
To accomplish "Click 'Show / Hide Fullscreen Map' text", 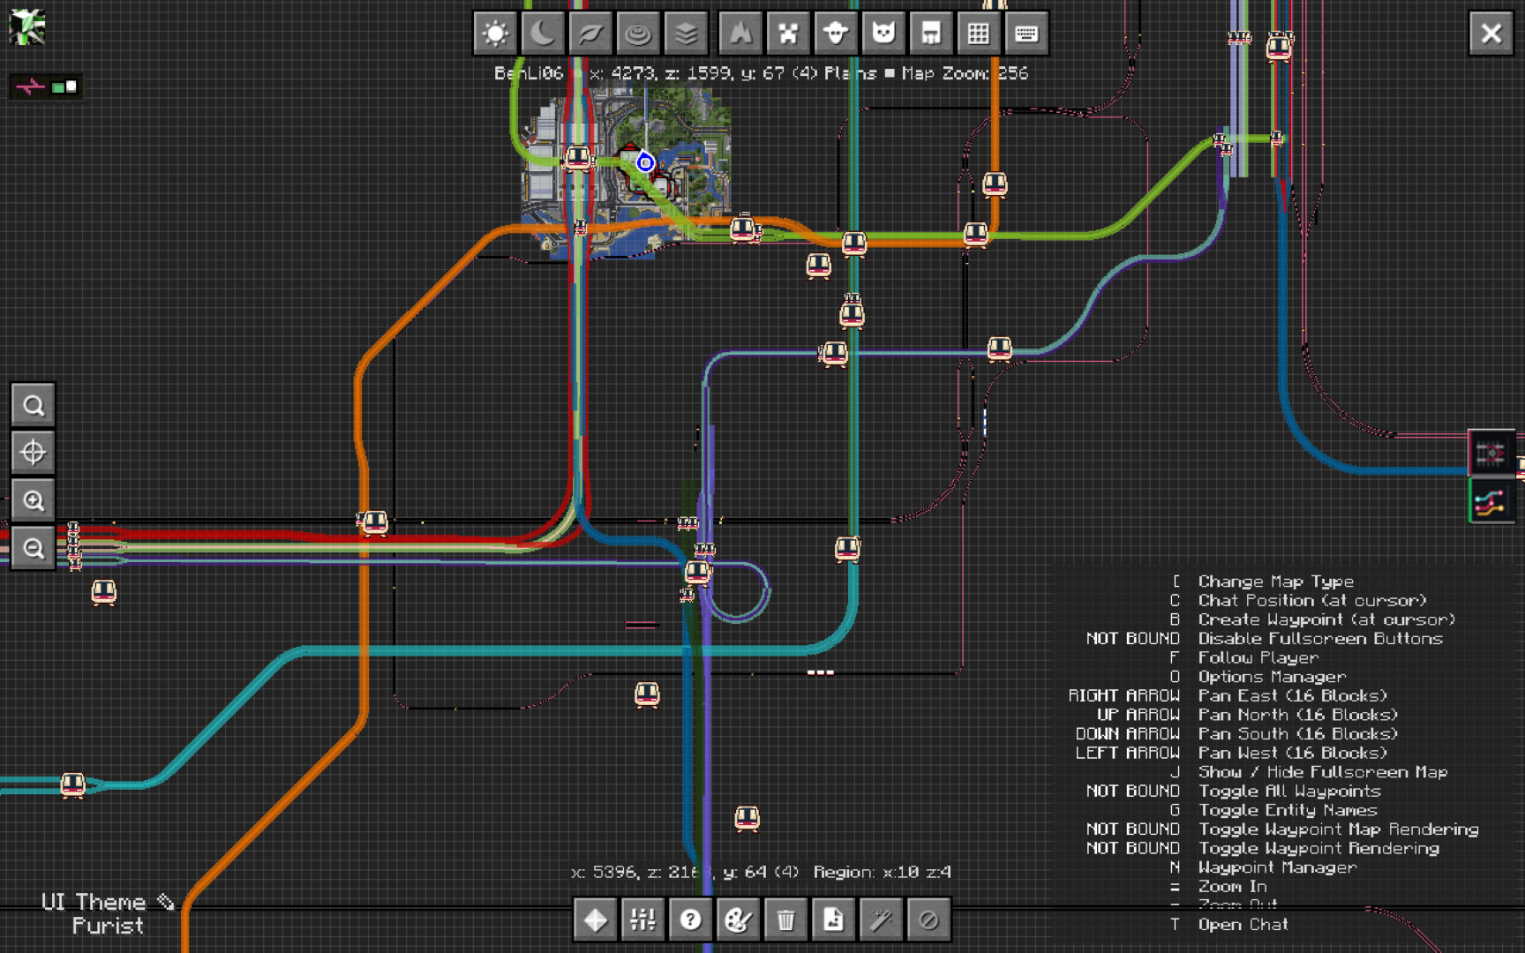I will (1323, 772).
